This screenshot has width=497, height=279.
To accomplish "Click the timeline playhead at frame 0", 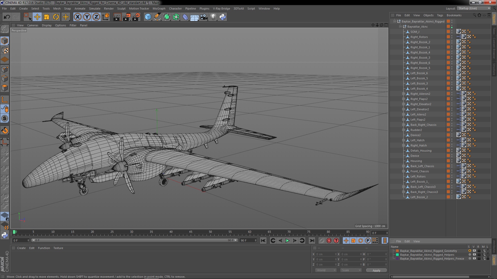I will [14, 232].
